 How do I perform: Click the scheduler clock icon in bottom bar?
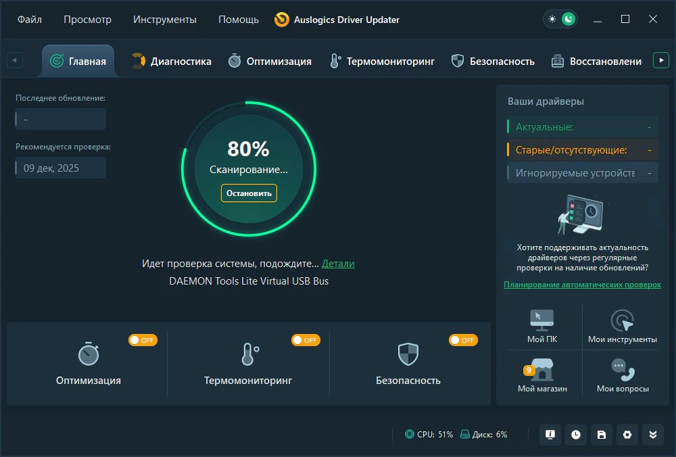tap(576, 435)
